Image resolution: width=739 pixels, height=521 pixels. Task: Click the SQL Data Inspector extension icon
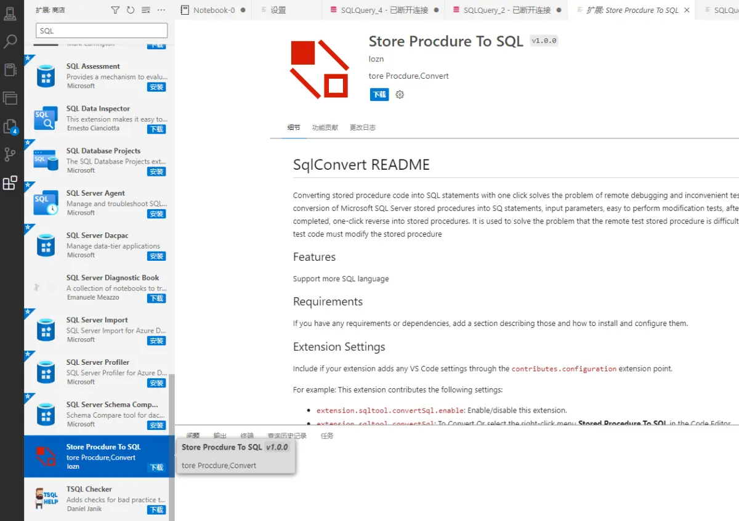coord(46,118)
